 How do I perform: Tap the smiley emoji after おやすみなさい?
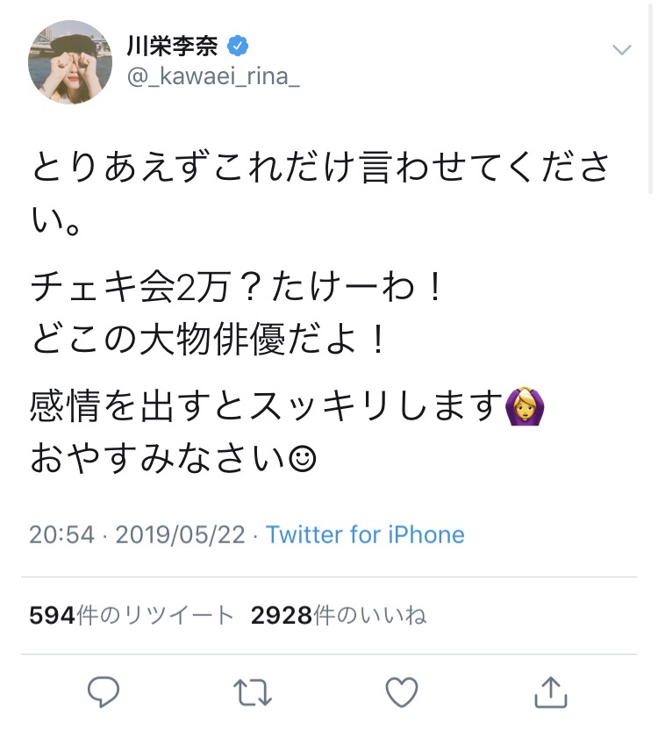pyautogui.click(x=301, y=459)
